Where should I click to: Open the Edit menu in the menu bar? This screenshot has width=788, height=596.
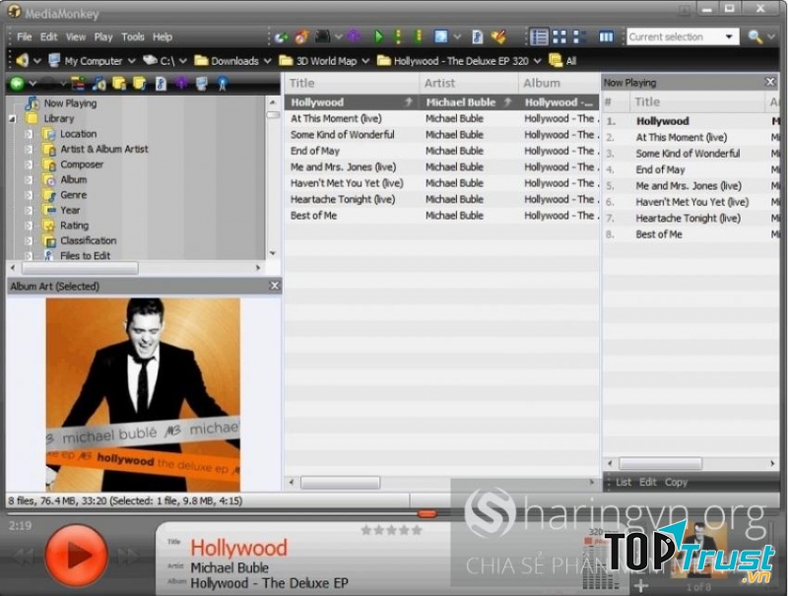pos(48,36)
